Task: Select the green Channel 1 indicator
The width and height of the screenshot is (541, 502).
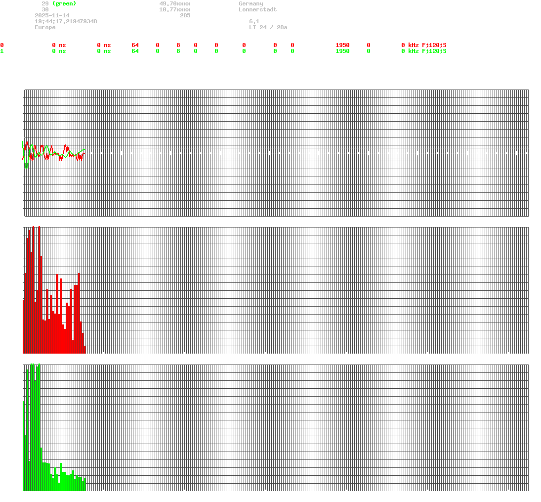Action: [2, 51]
